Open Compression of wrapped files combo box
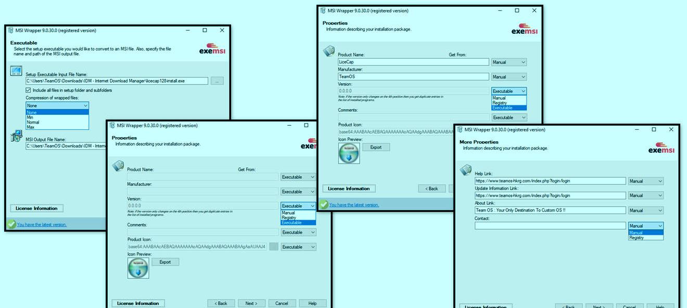Viewport: 687px width, 308px height. (x=58, y=105)
